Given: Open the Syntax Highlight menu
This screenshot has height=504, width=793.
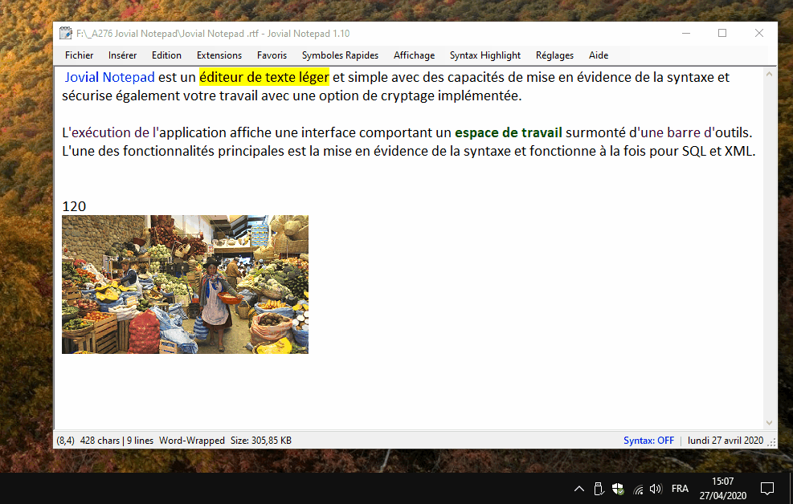Looking at the screenshot, I should pos(485,55).
